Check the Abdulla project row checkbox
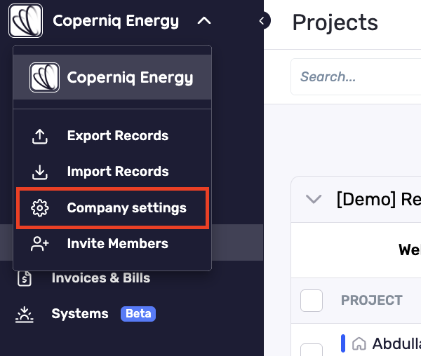Image resolution: width=421 pixels, height=356 pixels. click(x=312, y=350)
